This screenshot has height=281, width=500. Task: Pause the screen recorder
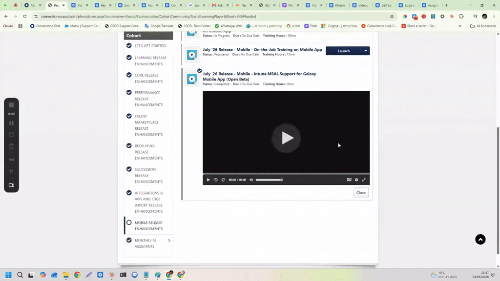(x=12, y=123)
